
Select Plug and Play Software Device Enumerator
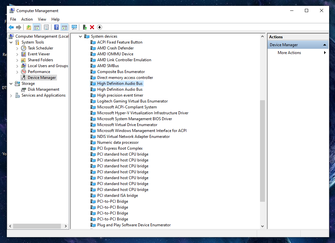coord(134,225)
